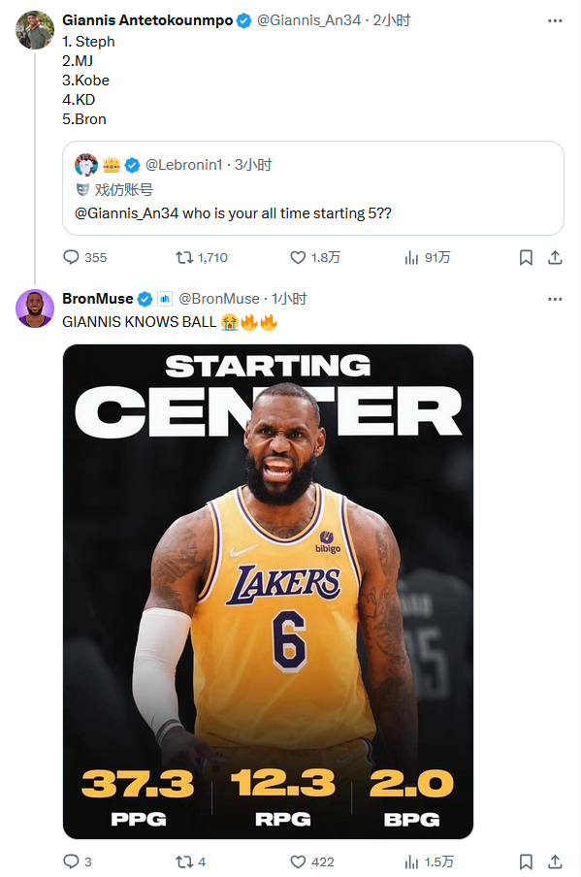This screenshot has width=581, height=877.
Task: Open the quoted @Lebronin1 tweet
Action: pos(313,188)
